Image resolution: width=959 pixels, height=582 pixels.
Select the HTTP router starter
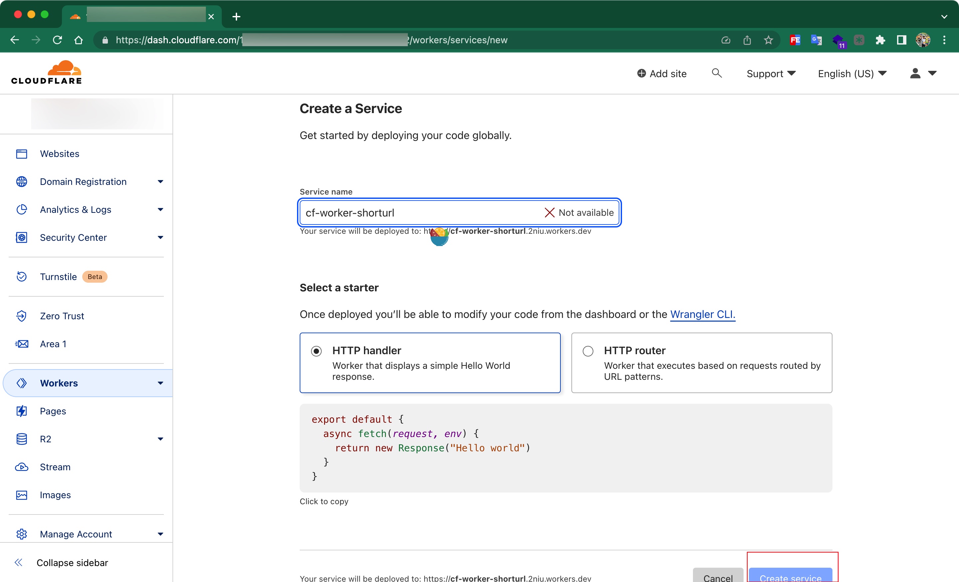tap(588, 351)
